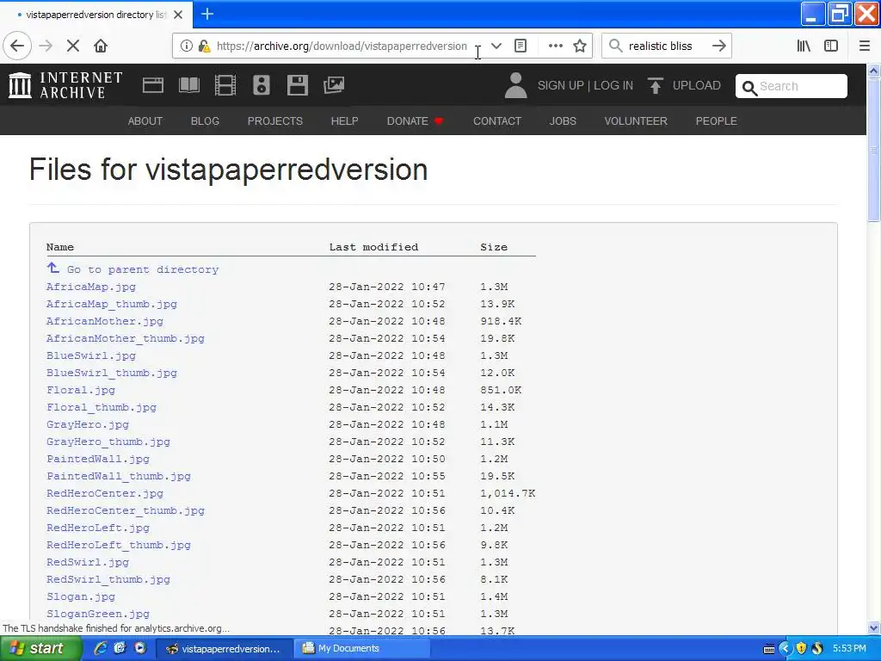Click the address bar URL field
This screenshot has height=661, width=881.
tap(342, 46)
